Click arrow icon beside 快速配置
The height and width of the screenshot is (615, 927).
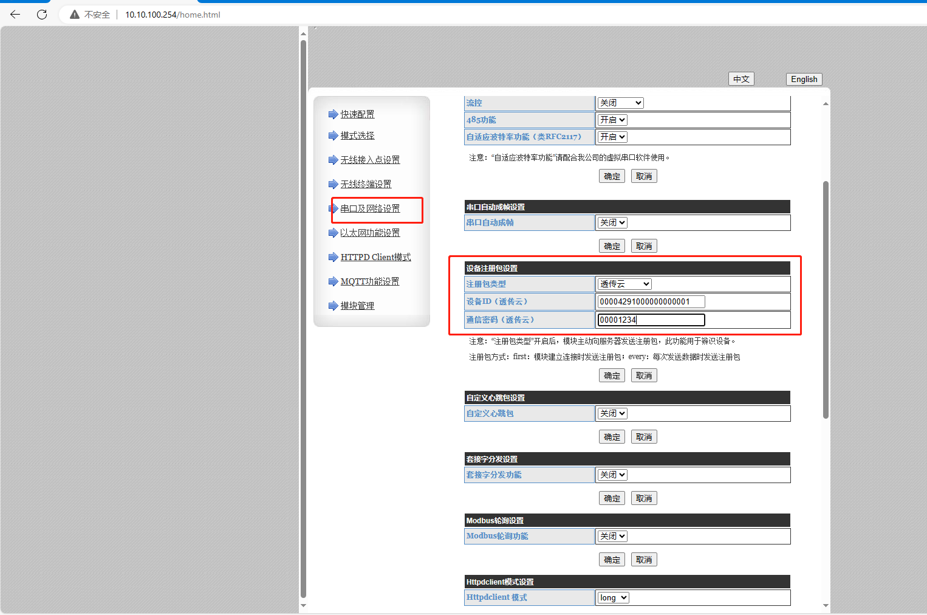(x=333, y=114)
